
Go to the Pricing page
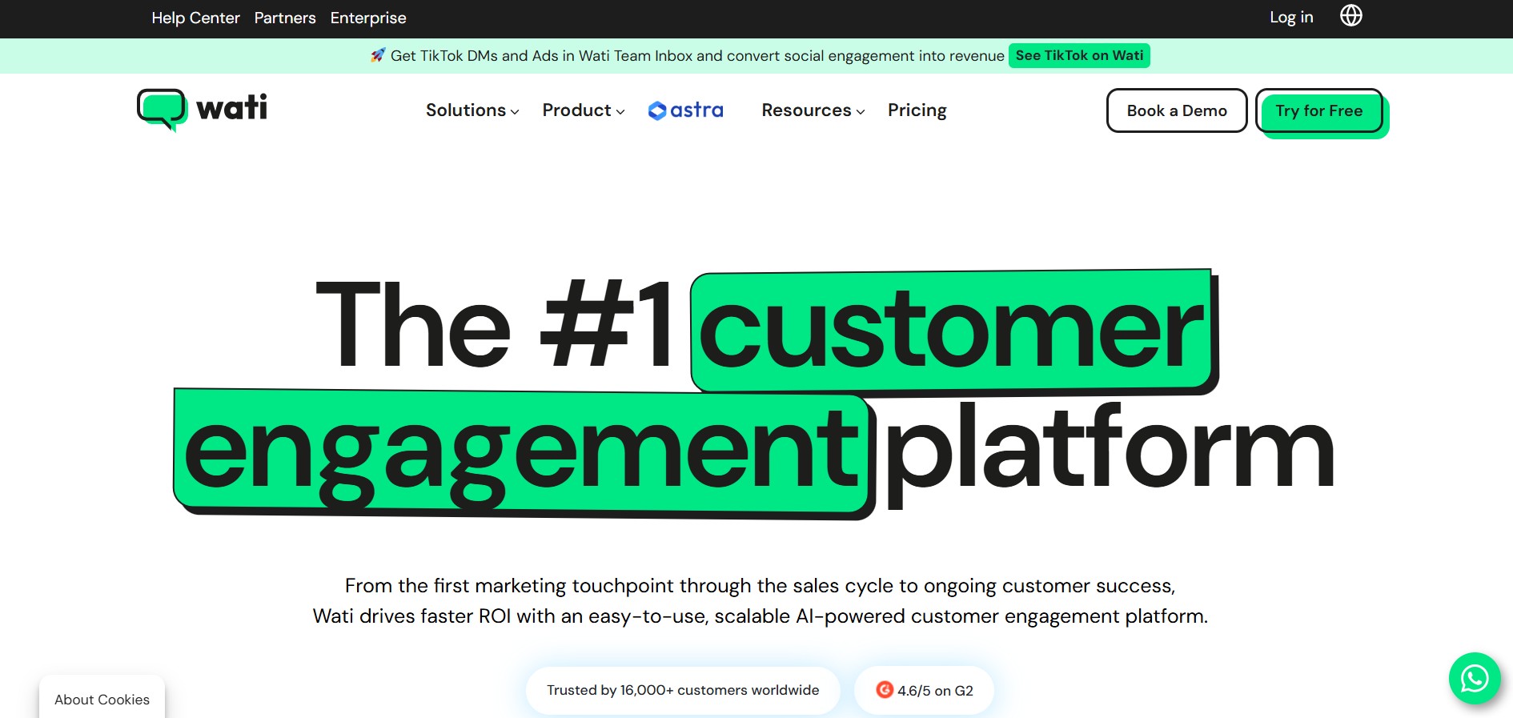917,110
